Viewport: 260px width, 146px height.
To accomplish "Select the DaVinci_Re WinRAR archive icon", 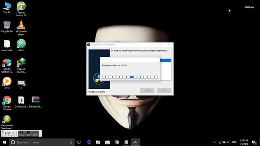I will click(35, 102).
